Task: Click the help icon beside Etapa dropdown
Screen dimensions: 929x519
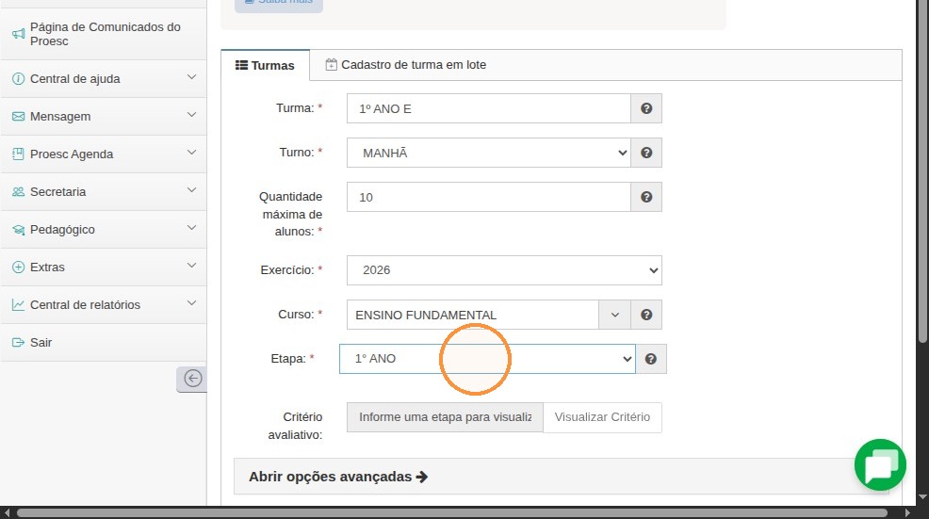Action: pos(650,359)
